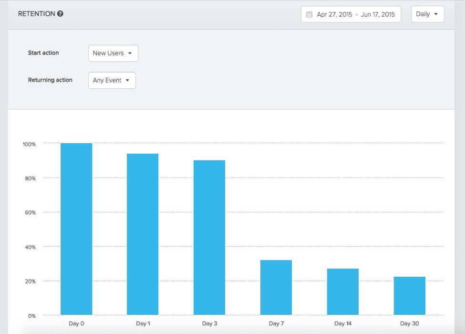Click the RETENTION panel title

point(36,14)
